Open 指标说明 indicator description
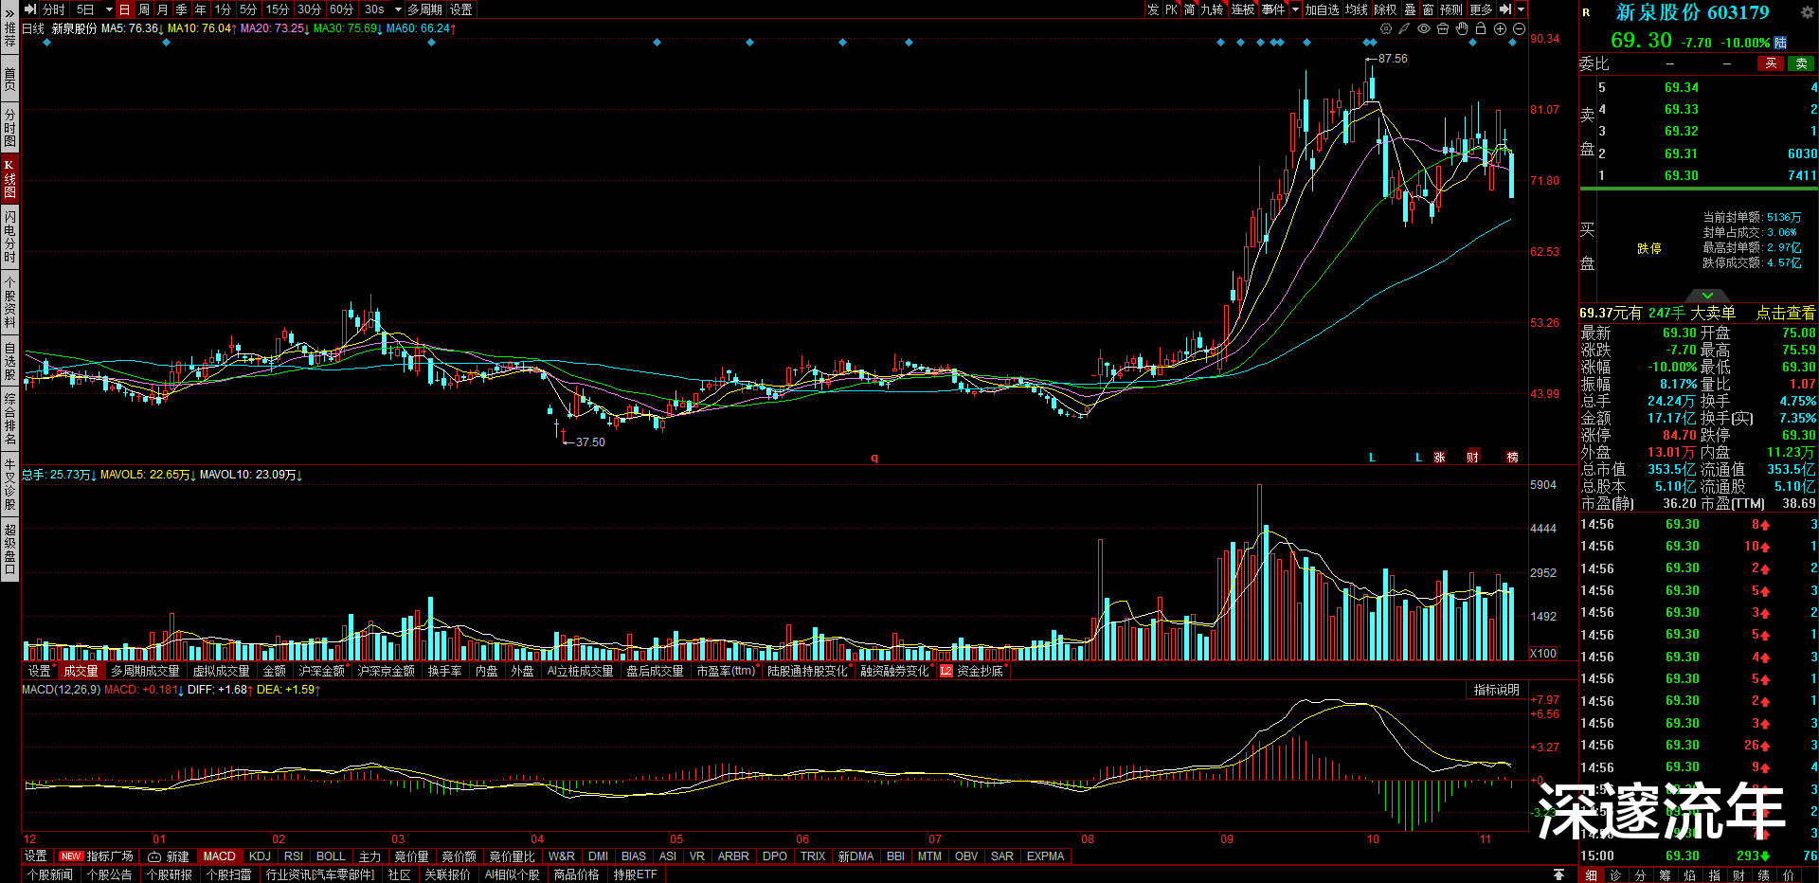The image size is (1819, 883). tap(1496, 690)
